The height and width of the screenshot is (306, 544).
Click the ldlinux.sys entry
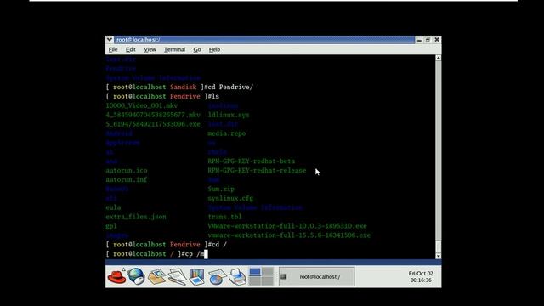[x=229, y=115]
